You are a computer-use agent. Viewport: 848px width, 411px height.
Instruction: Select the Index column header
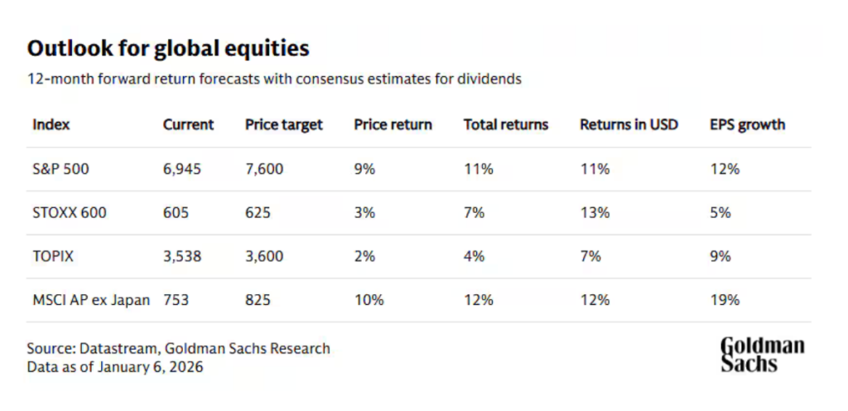(x=51, y=125)
